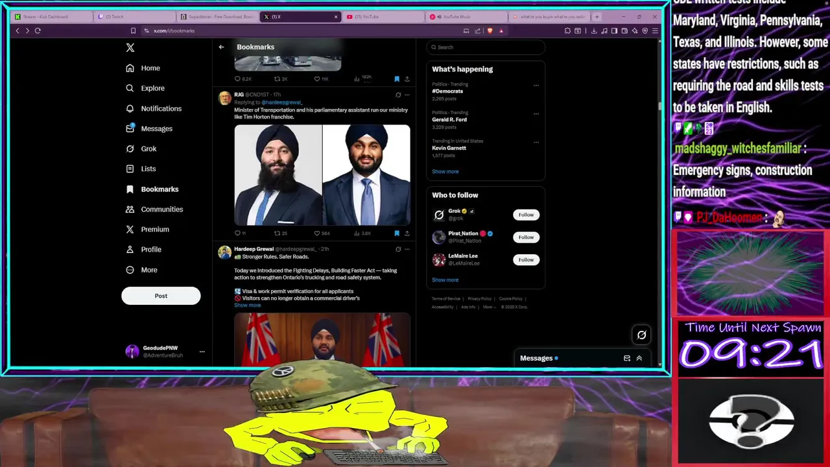Open Profile from the sidebar

143,249
